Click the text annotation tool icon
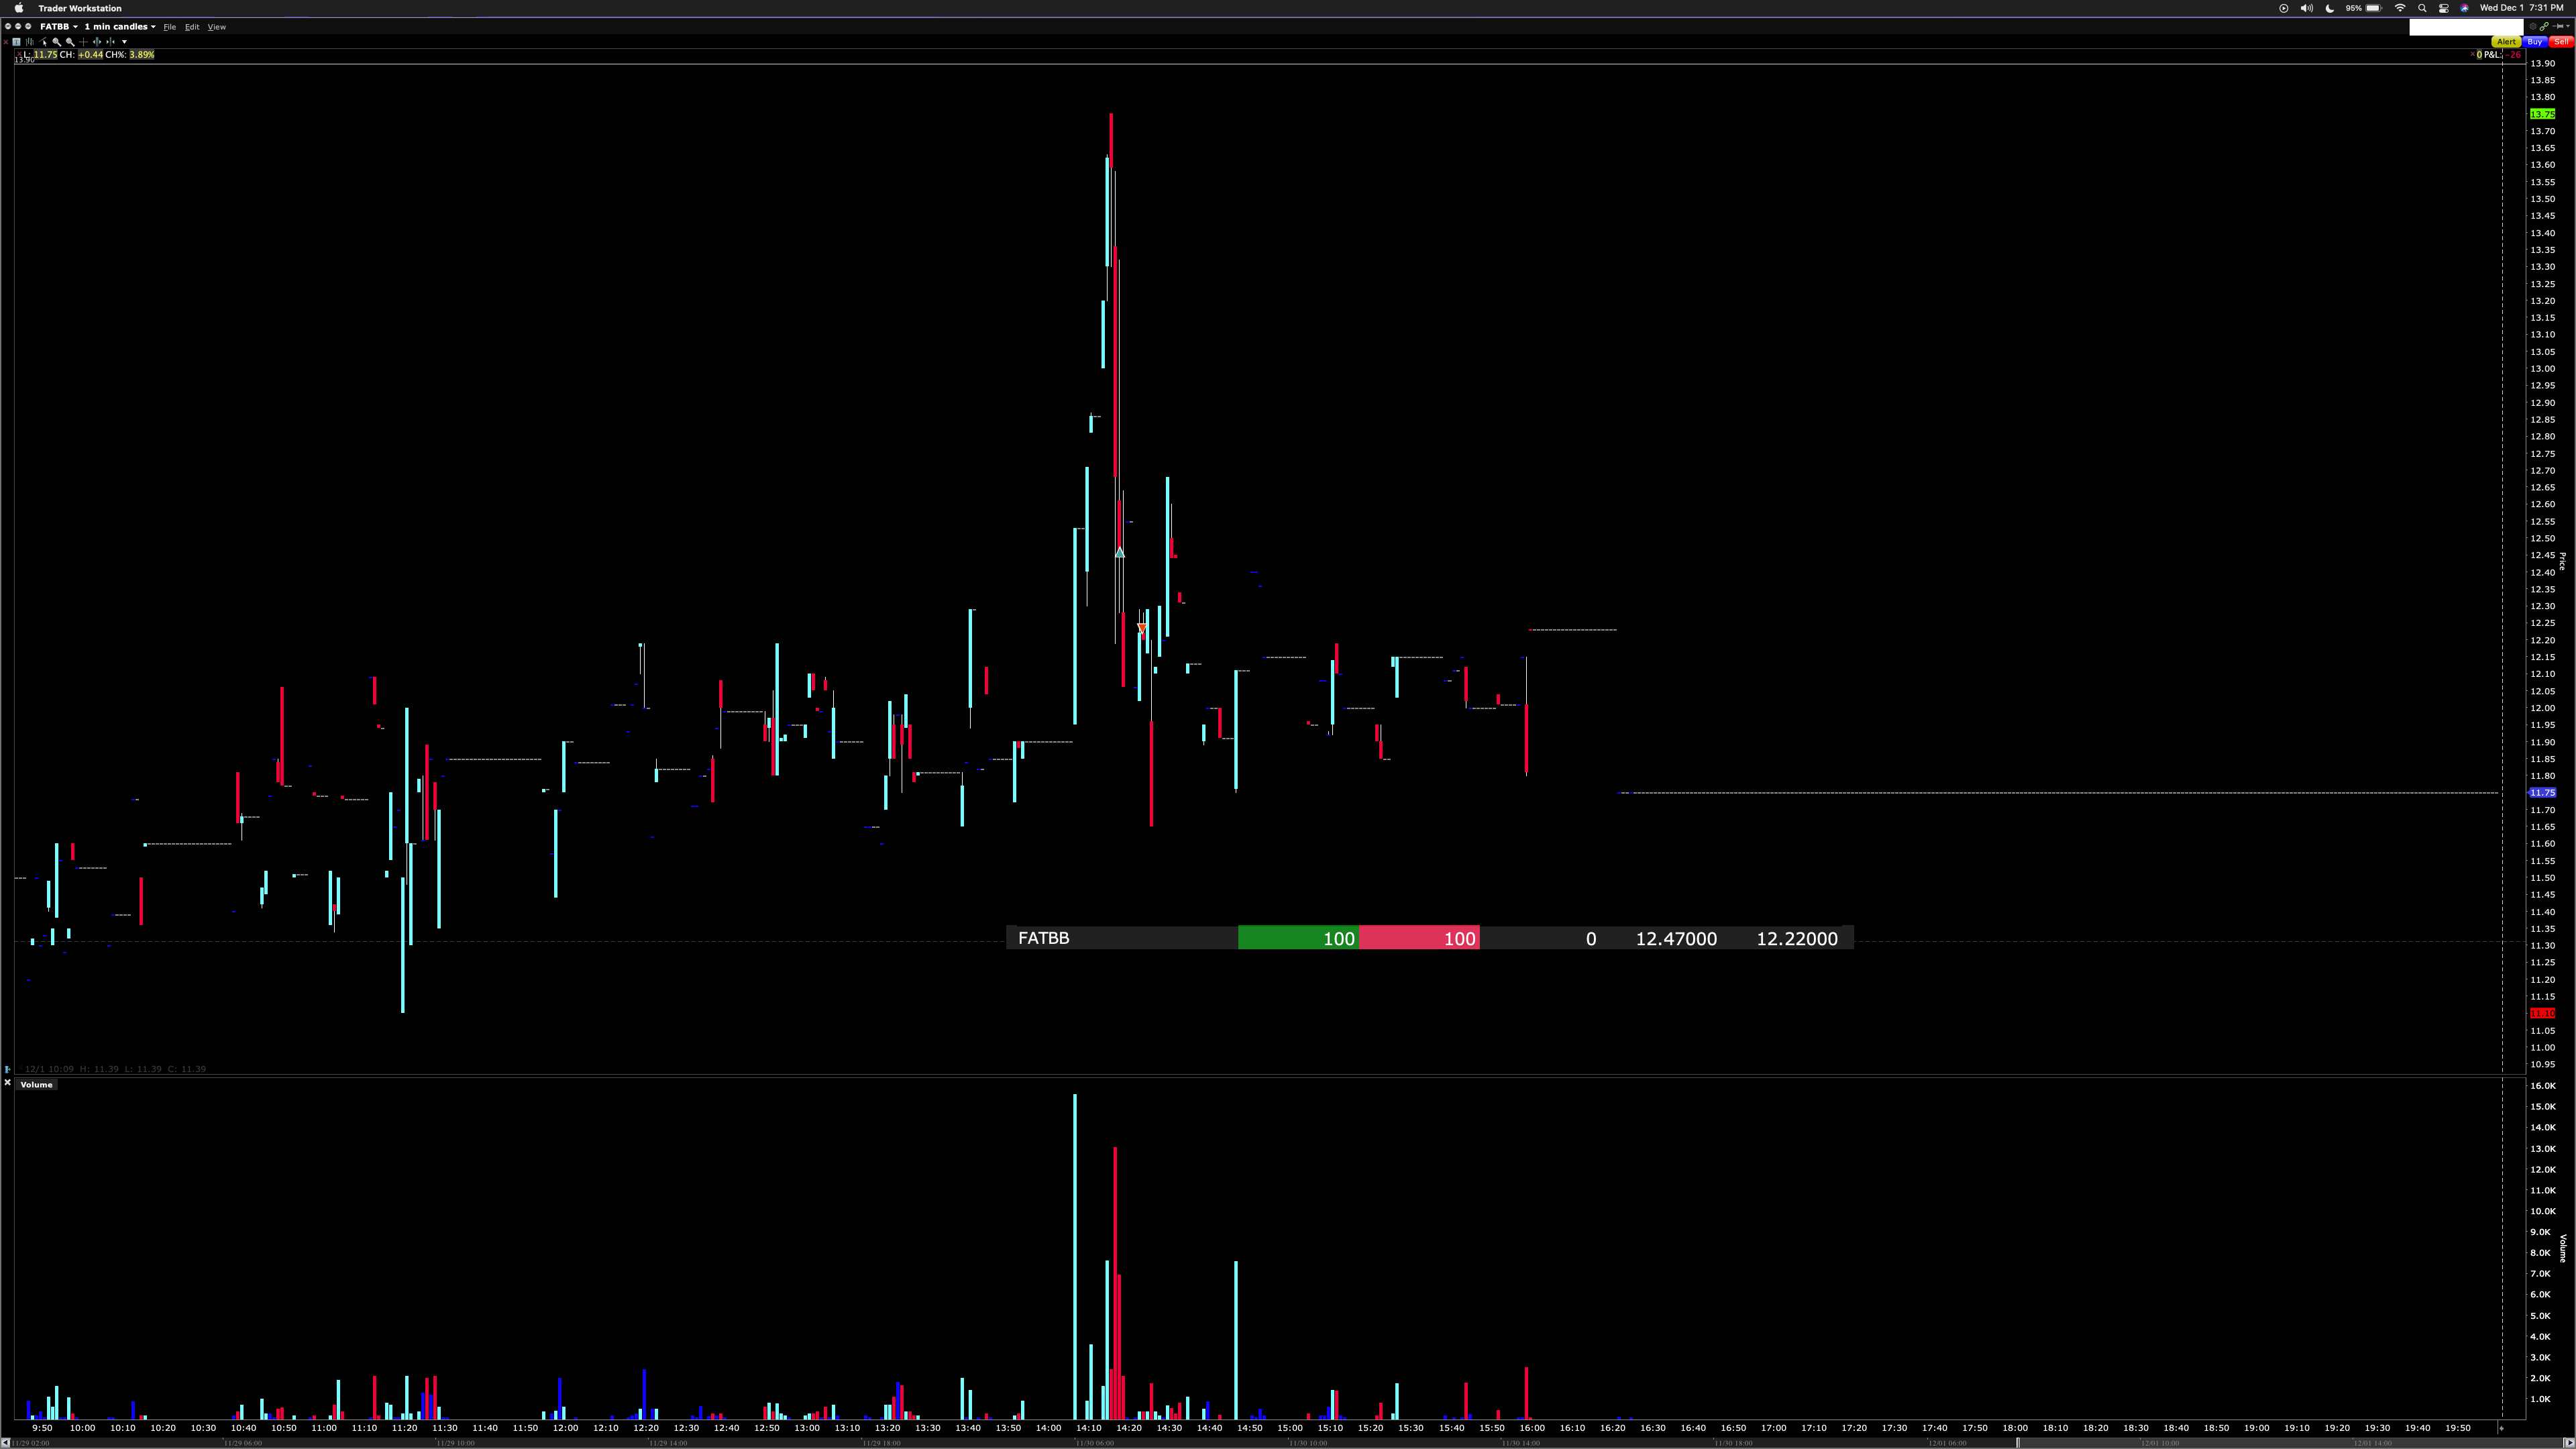 click(16, 42)
